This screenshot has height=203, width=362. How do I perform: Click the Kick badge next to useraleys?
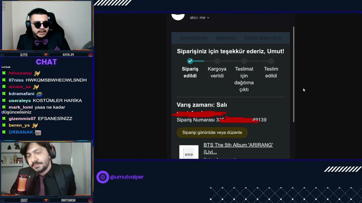4,101
